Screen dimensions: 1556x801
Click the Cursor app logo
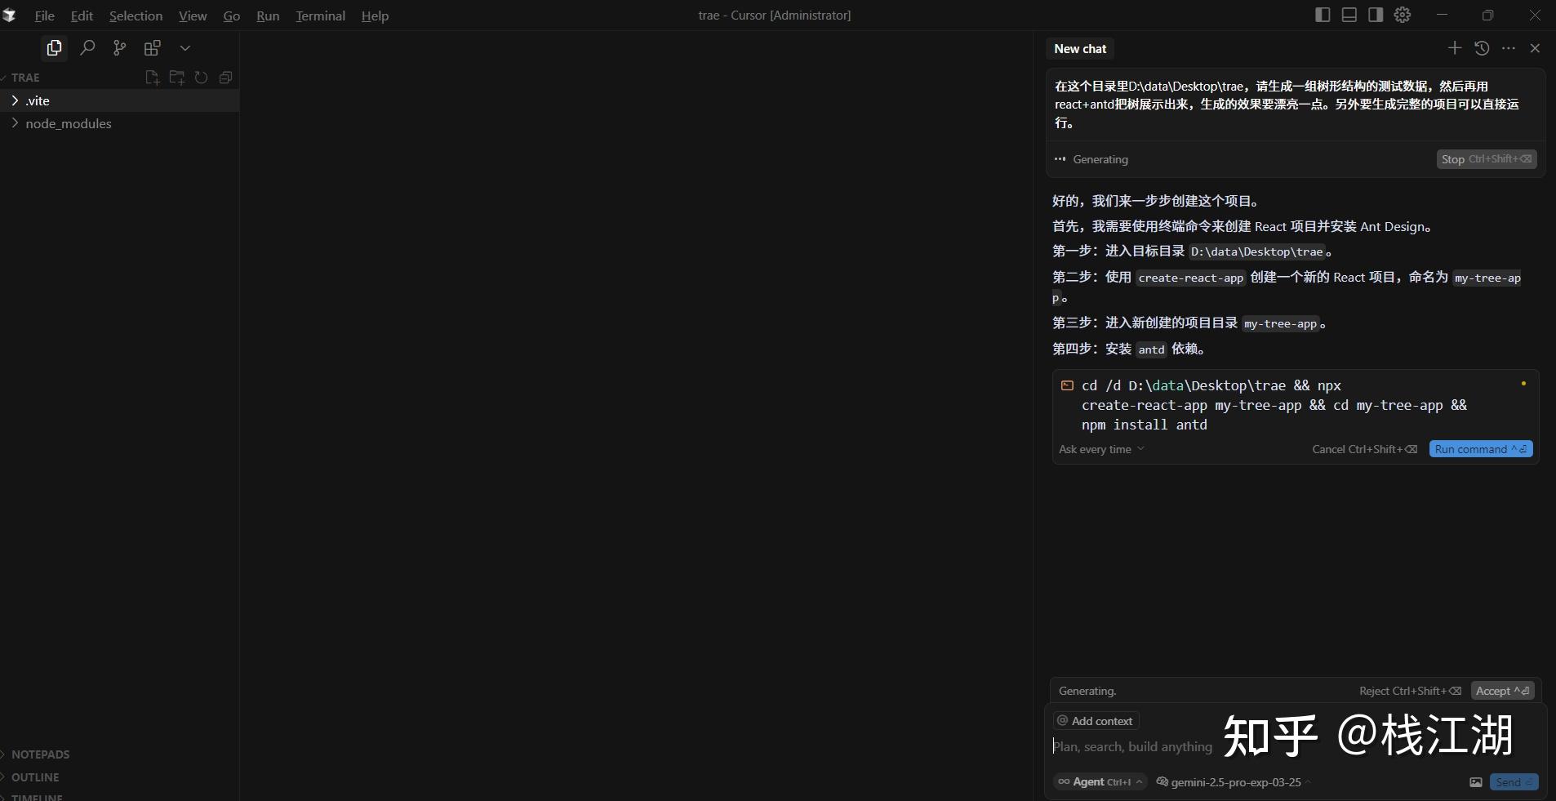(x=9, y=16)
